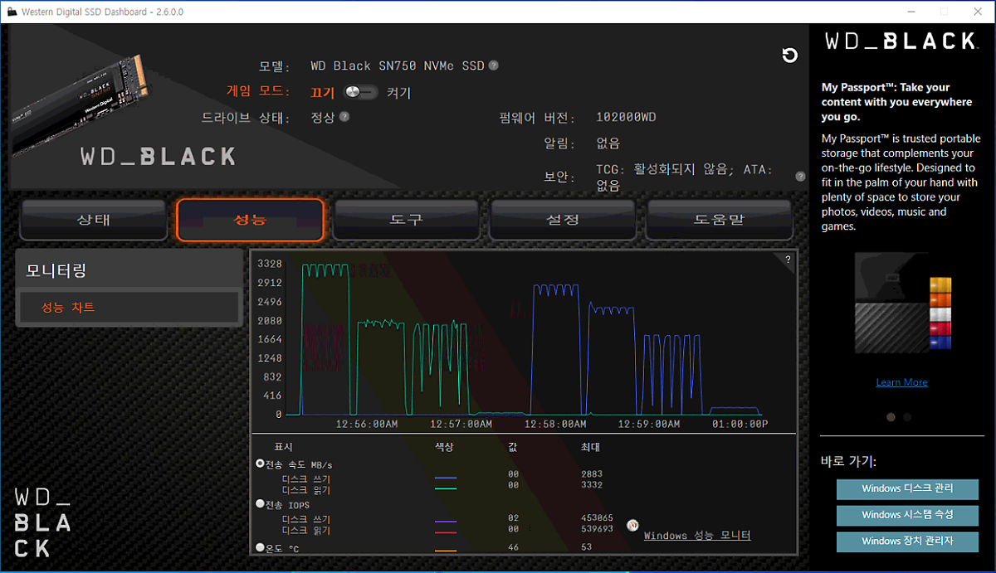Image resolution: width=996 pixels, height=573 pixels.
Task: Click the app icon in the title bar
Action: click(x=11, y=12)
